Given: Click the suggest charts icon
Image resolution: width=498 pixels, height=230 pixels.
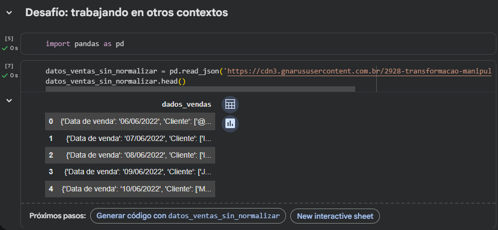Looking at the screenshot, I should (x=230, y=123).
